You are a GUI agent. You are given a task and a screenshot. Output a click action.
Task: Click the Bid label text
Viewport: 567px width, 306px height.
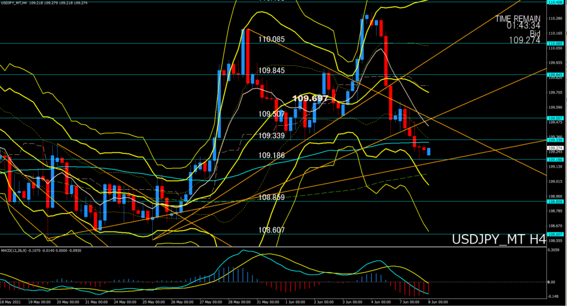tap(535, 34)
